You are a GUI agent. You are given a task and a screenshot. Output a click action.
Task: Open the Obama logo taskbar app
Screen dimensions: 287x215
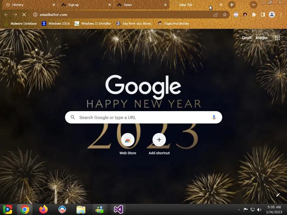62,209
